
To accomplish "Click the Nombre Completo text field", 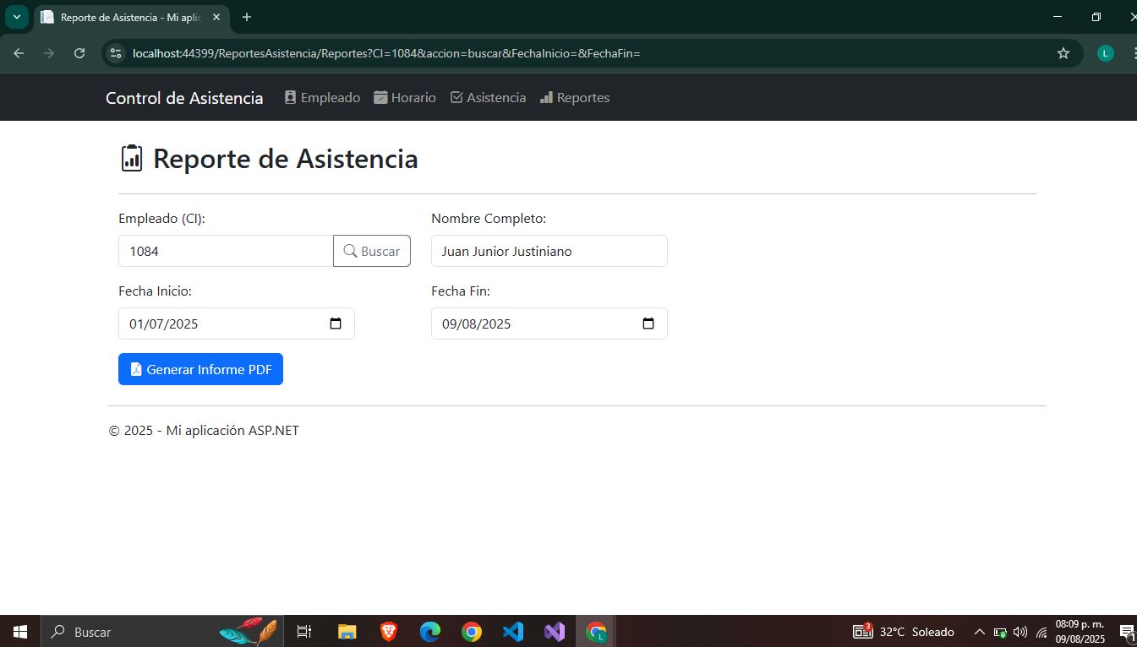I will [549, 251].
